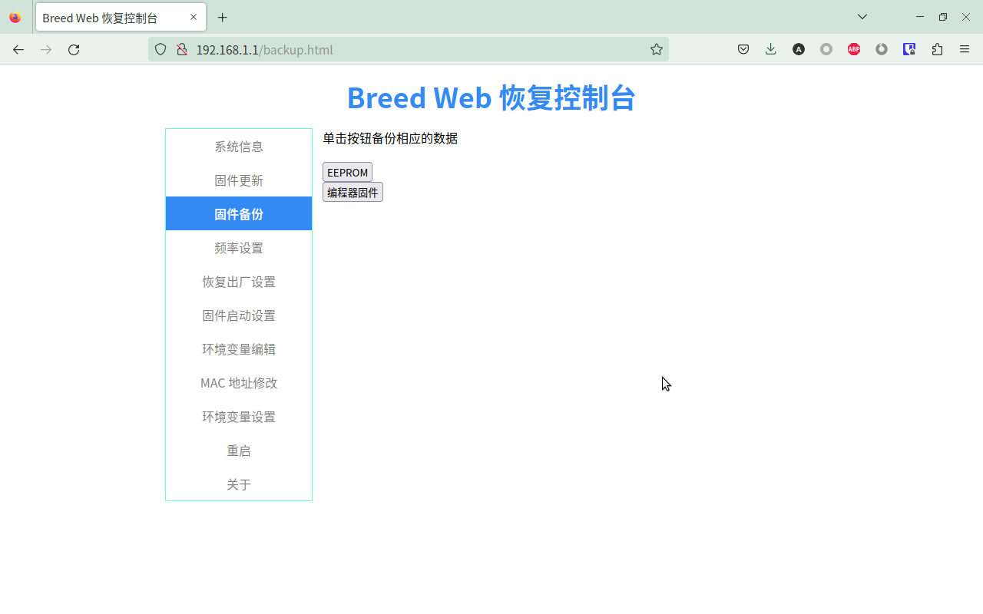Open the 恢复出厂设置 menu item
This screenshot has width=983, height=614.
click(x=239, y=281)
